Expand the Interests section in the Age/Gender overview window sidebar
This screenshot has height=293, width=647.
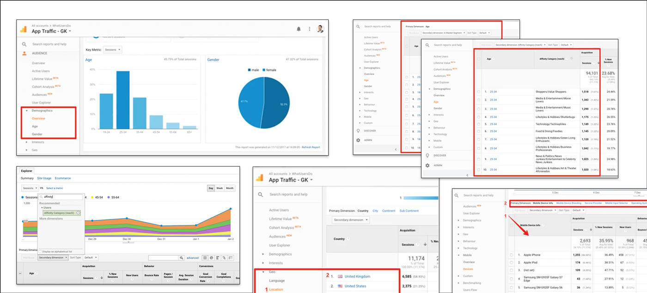[27, 142]
